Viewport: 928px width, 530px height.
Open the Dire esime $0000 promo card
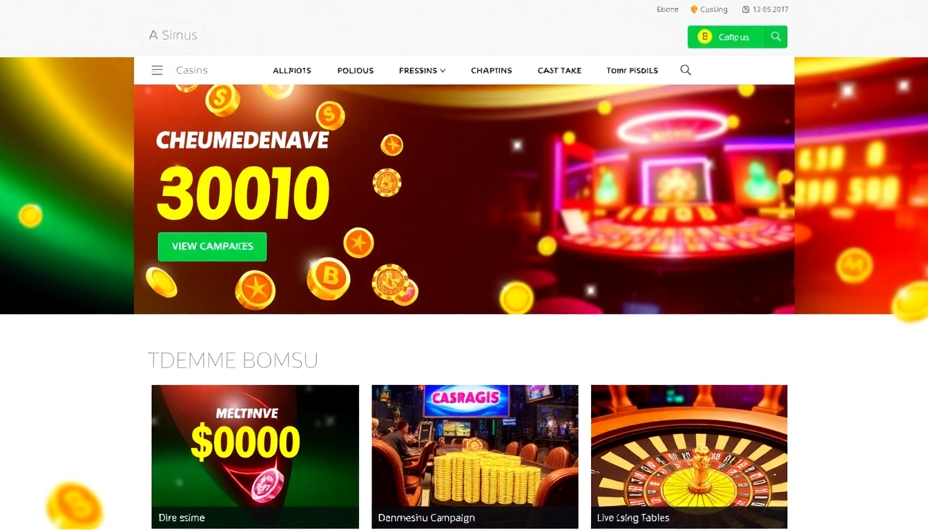coord(255,457)
